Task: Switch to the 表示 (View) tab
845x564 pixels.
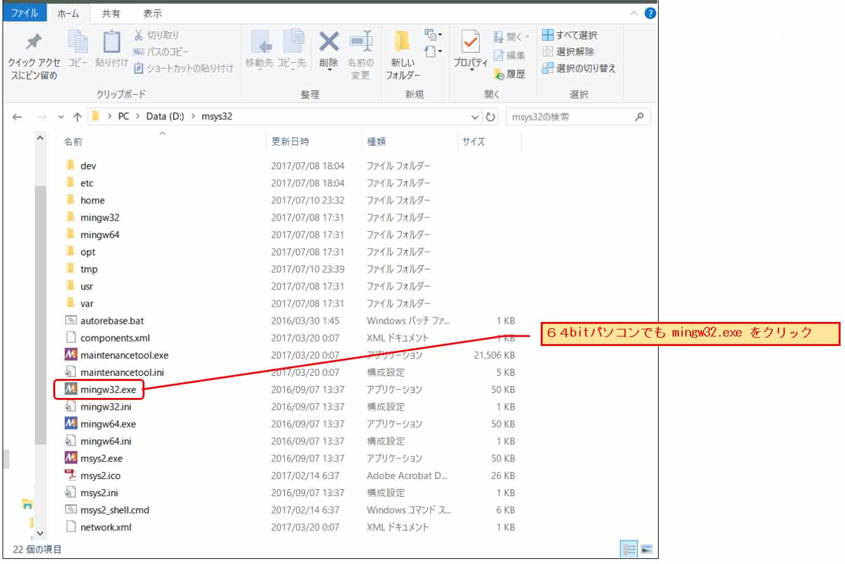Action: tap(152, 13)
